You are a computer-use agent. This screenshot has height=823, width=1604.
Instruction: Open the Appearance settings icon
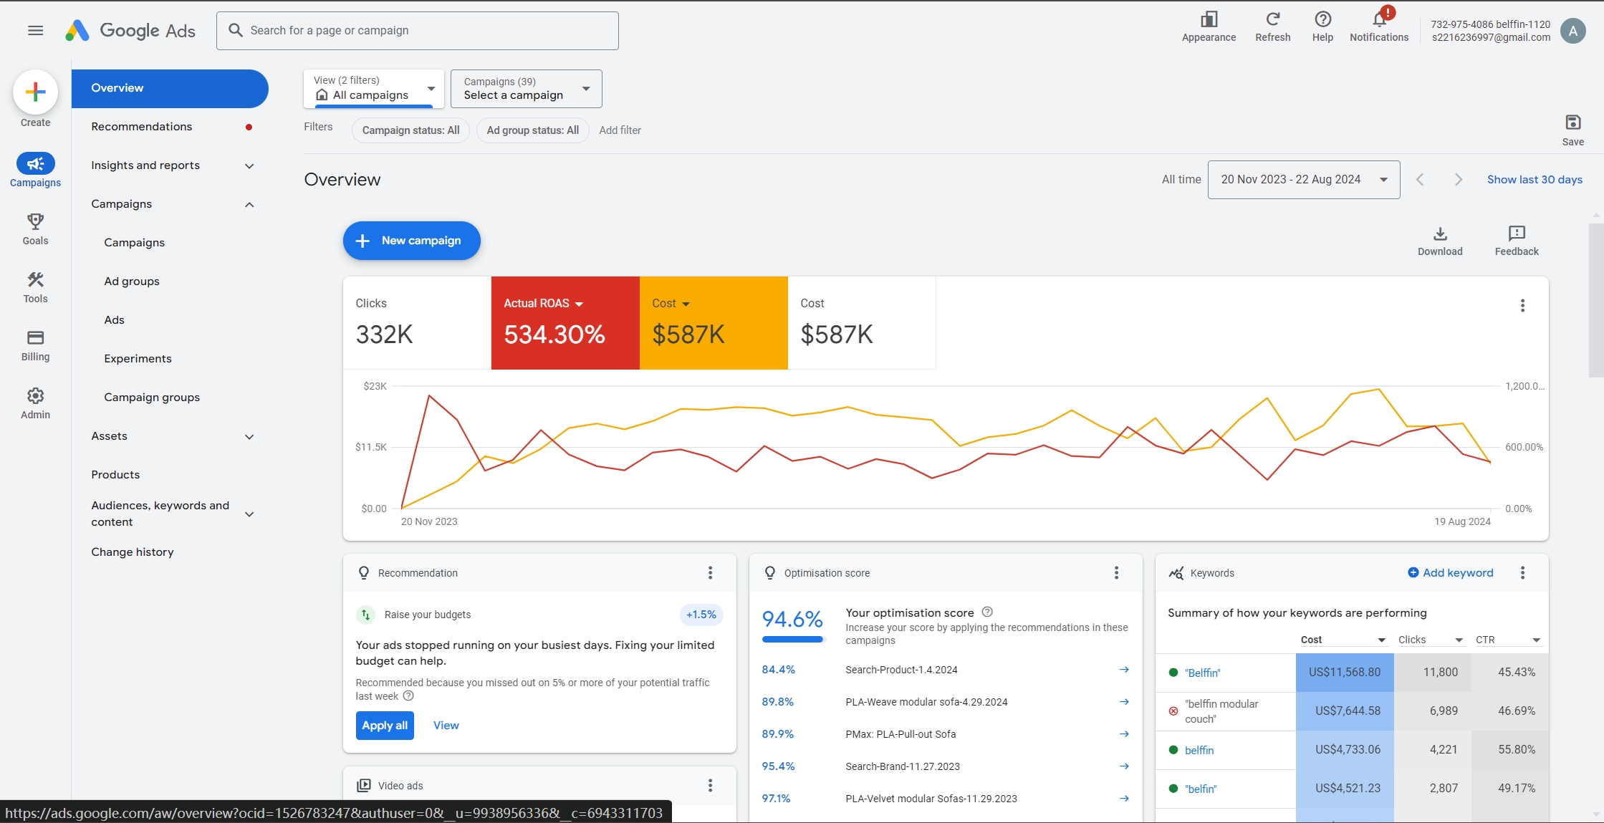click(x=1209, y=19)
